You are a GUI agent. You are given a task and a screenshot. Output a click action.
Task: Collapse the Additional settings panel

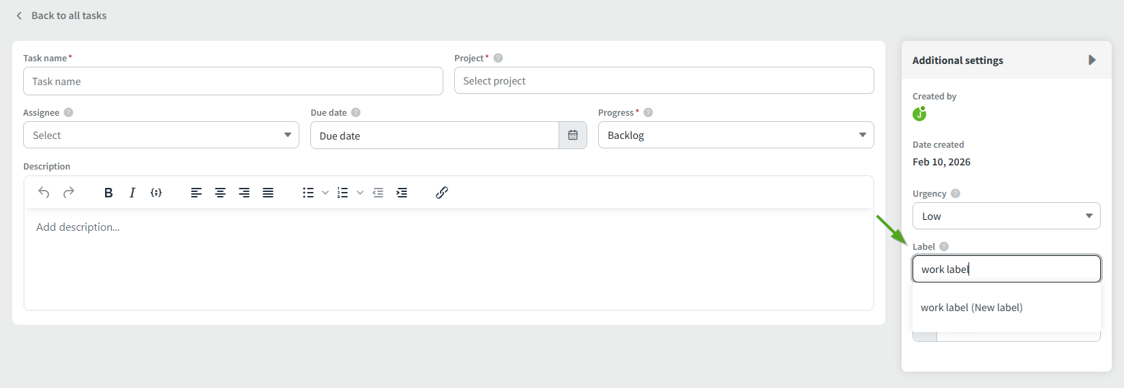(x=1092, y=60)
